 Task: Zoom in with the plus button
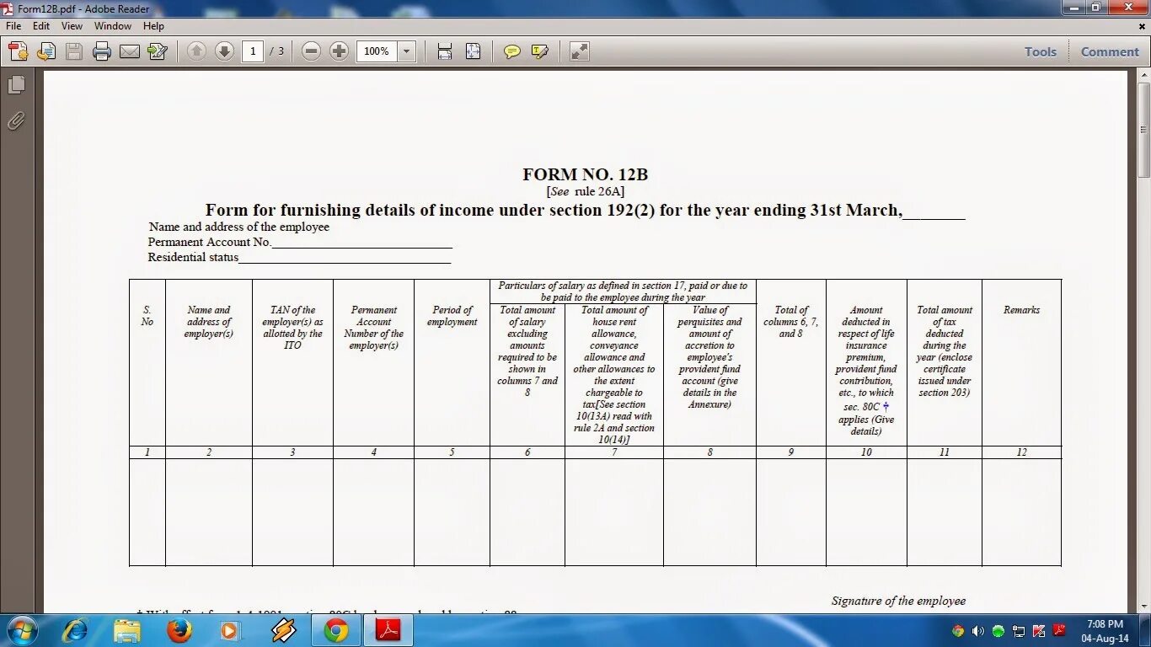339,51
